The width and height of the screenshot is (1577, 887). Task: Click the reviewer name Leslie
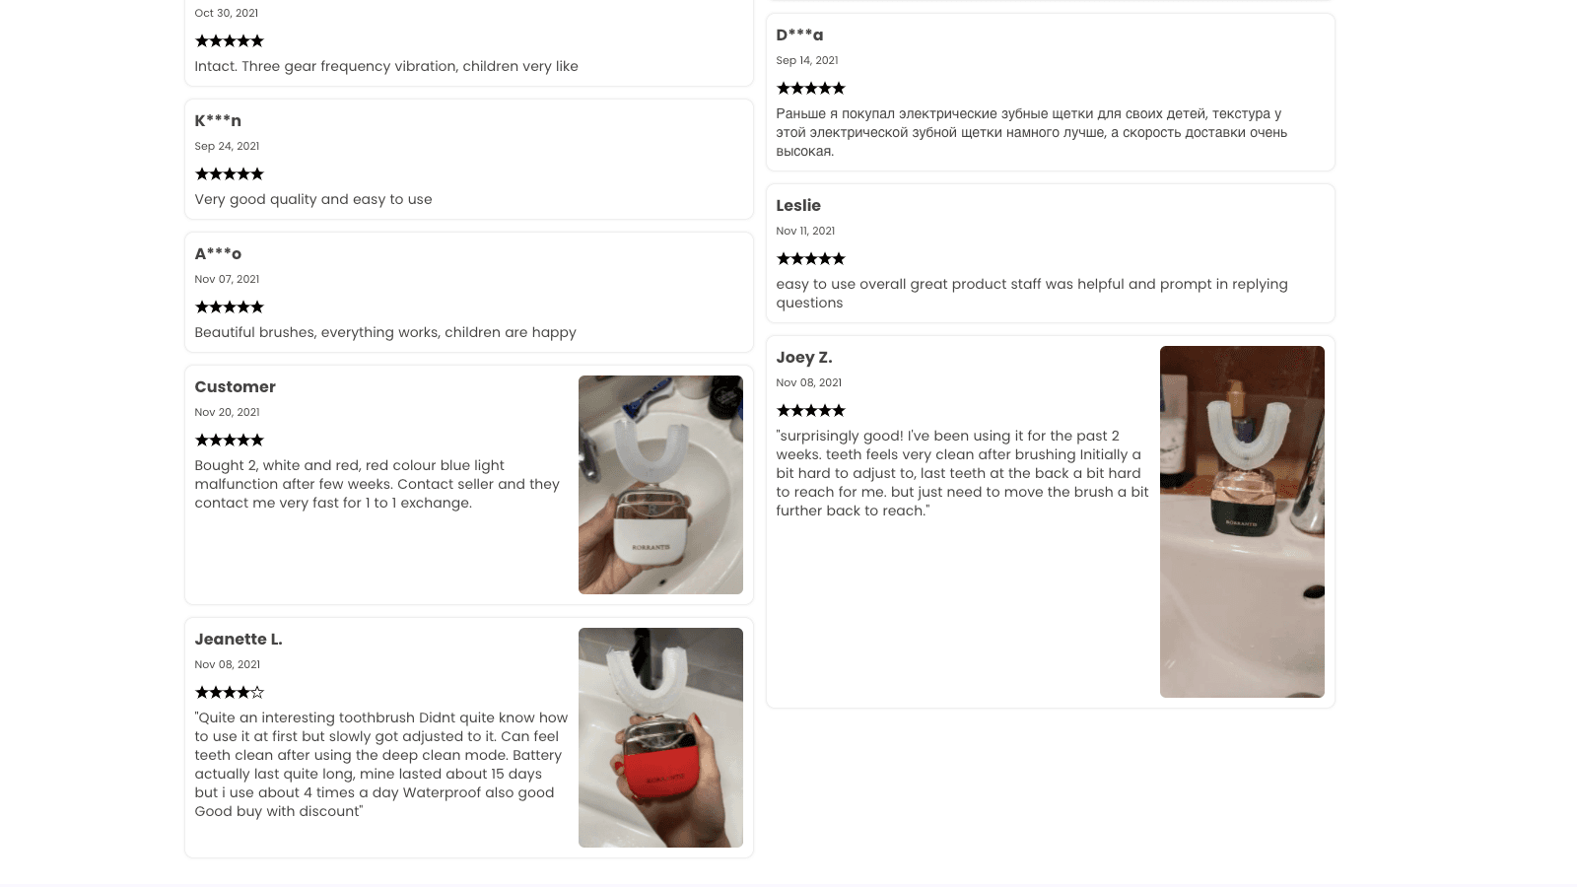(x=798, y=206)
